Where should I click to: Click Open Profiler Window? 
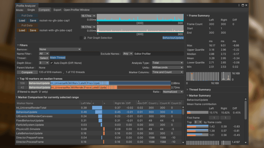(77, 10)
